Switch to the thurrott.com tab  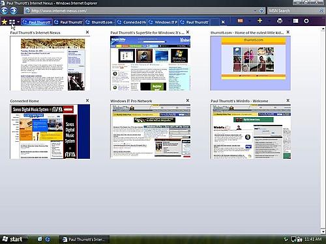pos(100,22)
